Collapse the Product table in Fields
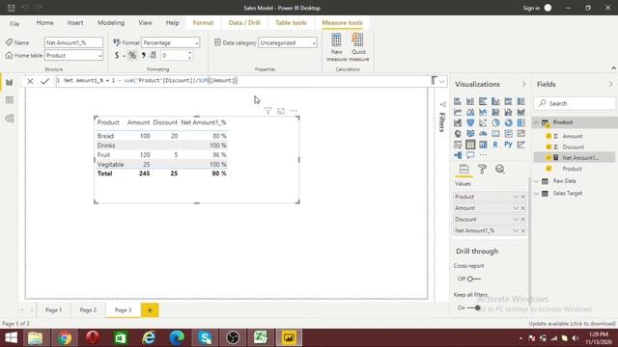Viewport: 618px width, 347px height. click(x=536, y=122)
